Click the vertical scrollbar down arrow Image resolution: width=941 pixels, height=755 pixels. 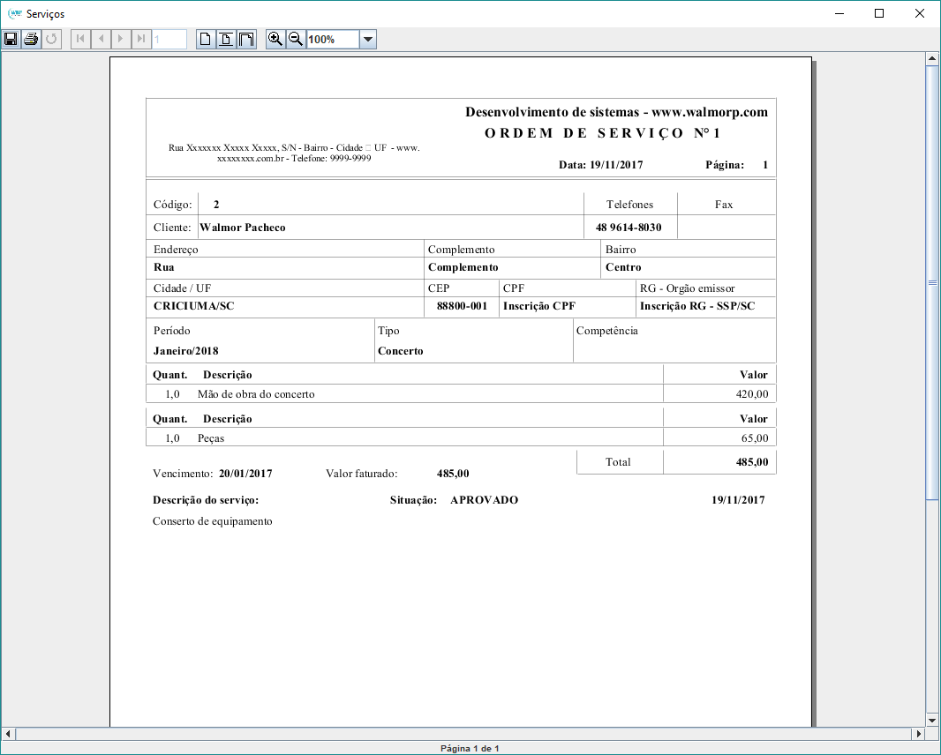(x=931, y=719)
